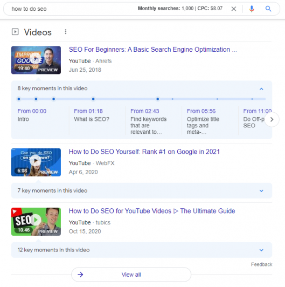Click the 'Monthly searches: 1,000 | CPC: $8.07' text
Viewport: 285px width, 287px height.
tap(180, 9)
